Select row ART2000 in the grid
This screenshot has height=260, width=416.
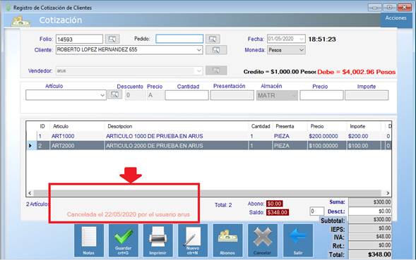[209, 146]
